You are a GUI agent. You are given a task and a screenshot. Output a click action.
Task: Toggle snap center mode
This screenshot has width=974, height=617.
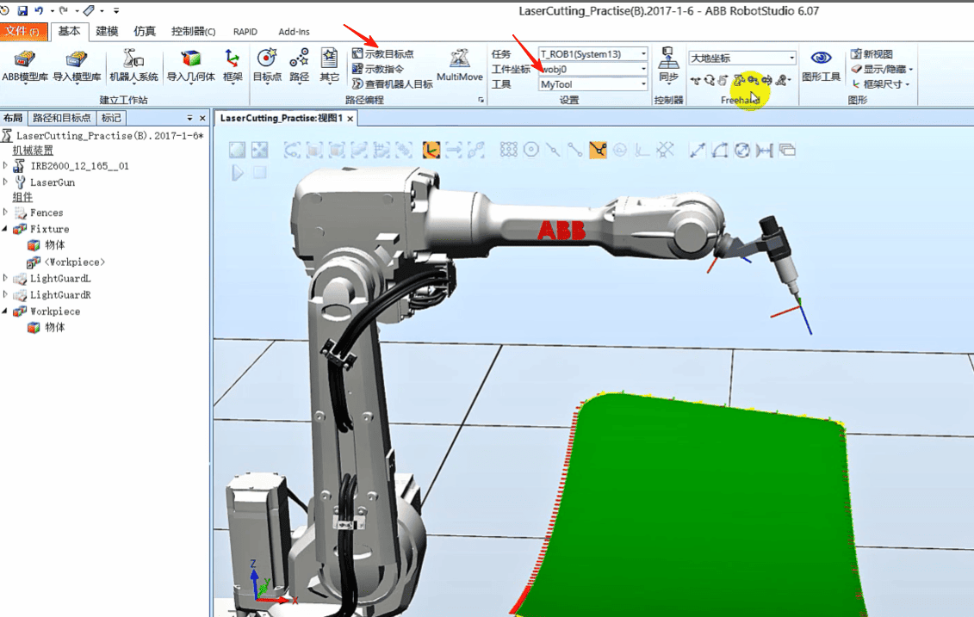click(531, 150)
